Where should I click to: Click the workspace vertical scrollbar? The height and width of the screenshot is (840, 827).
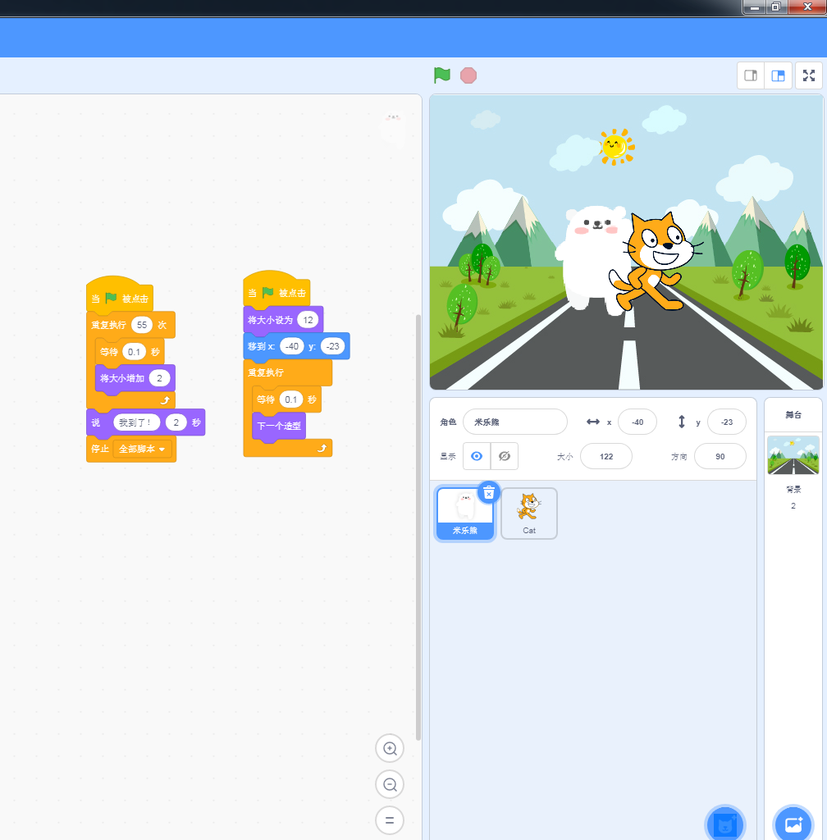point(418,527)
